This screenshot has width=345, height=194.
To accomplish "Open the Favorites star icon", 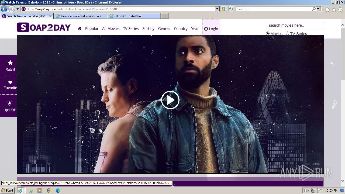I will [334, 9].
